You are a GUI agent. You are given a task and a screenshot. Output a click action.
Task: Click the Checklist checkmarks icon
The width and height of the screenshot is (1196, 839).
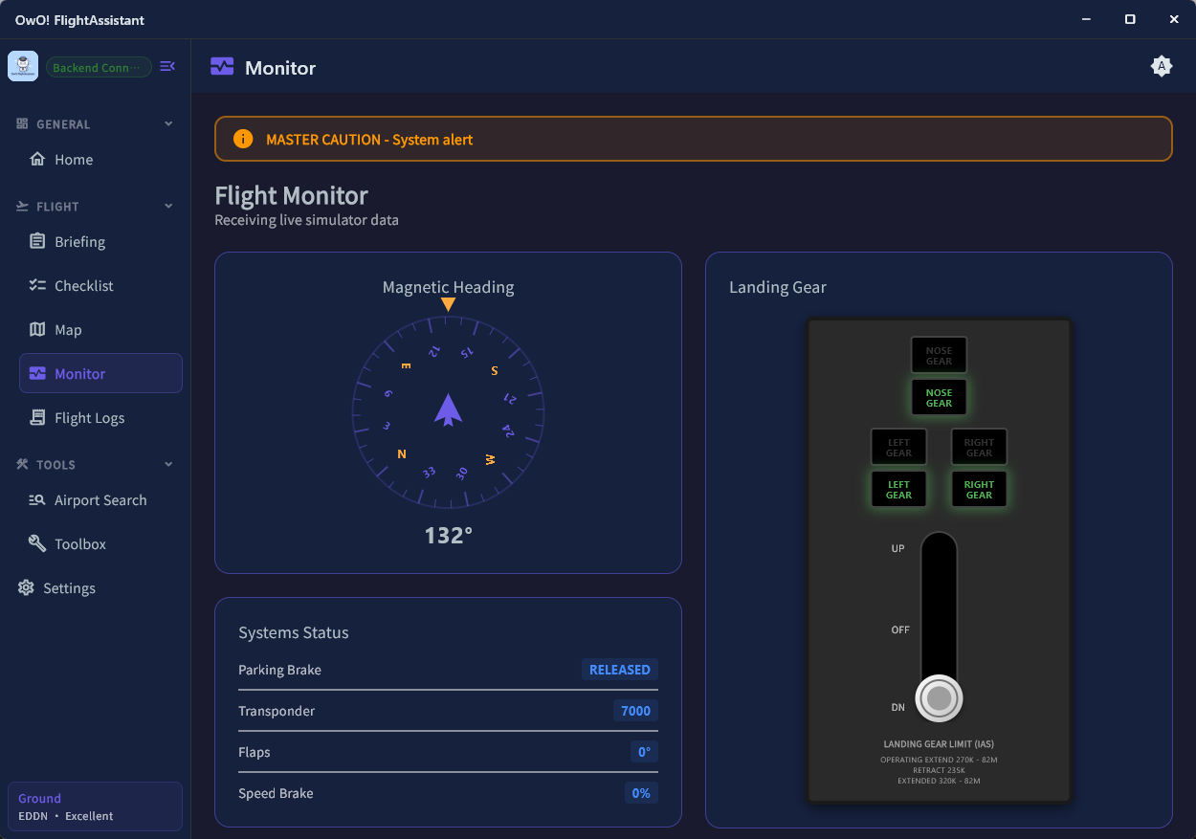(37, 285)
